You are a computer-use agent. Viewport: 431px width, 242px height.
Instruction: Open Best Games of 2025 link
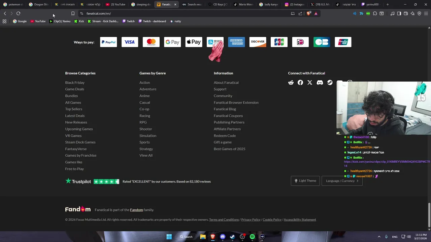[x=229, y=149]
